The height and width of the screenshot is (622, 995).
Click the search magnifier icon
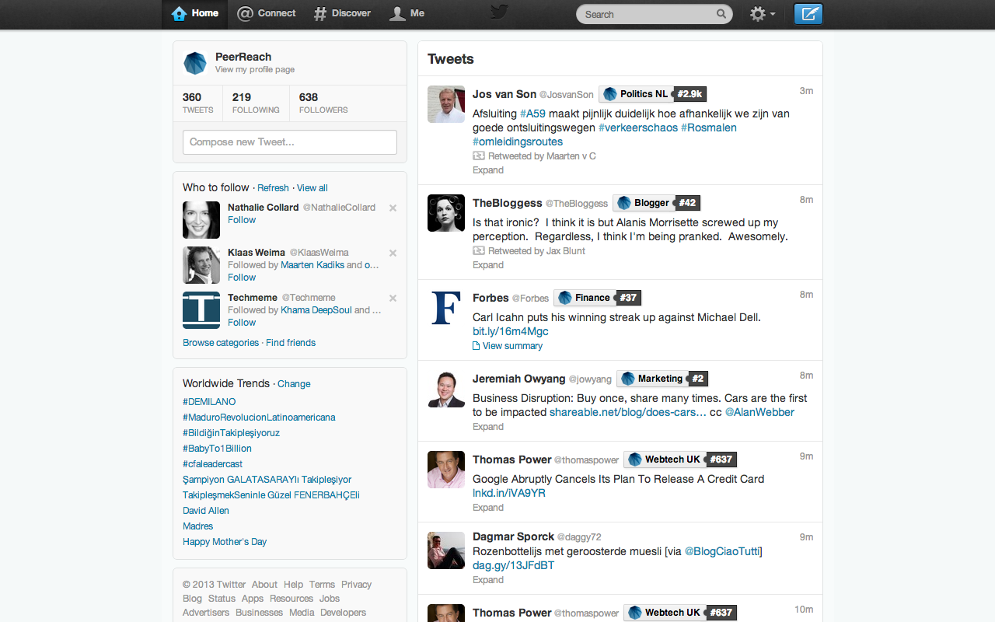click(x=721, y=14)
